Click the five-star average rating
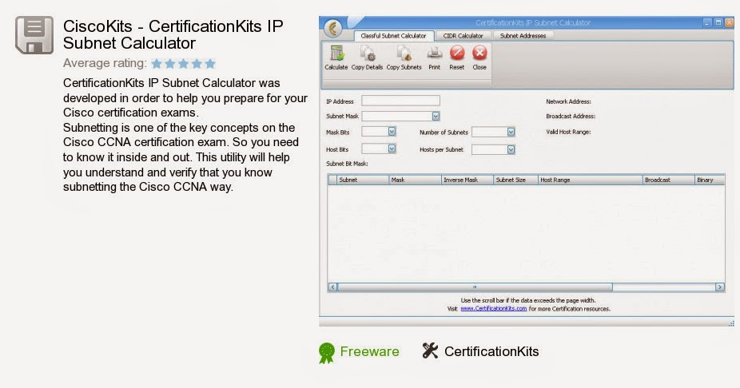This screenshot has width=740, height=388. pos(183,63)
